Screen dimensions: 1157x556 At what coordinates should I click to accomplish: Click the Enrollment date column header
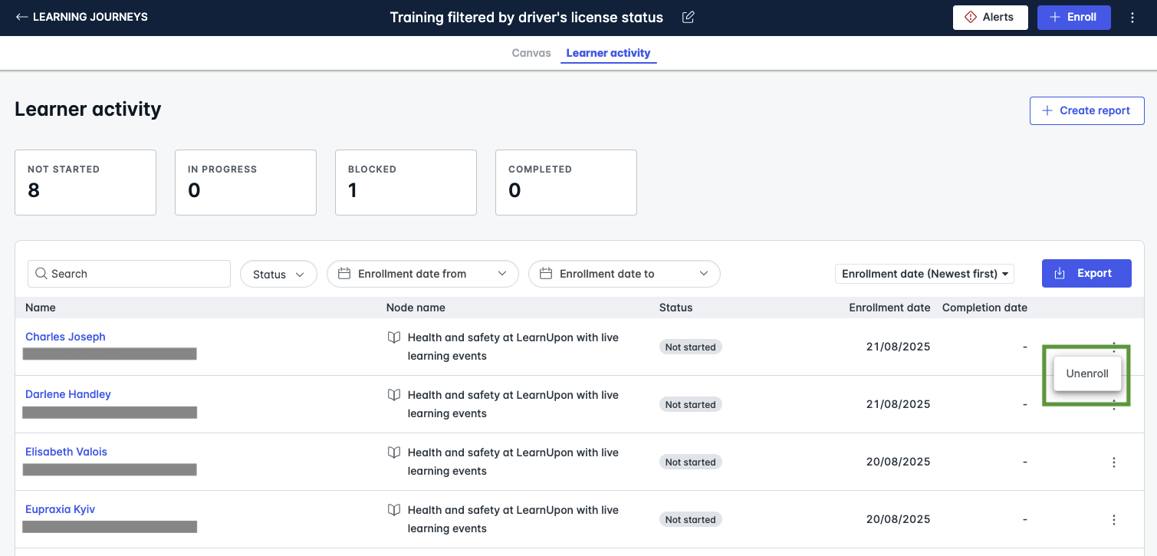889,308
